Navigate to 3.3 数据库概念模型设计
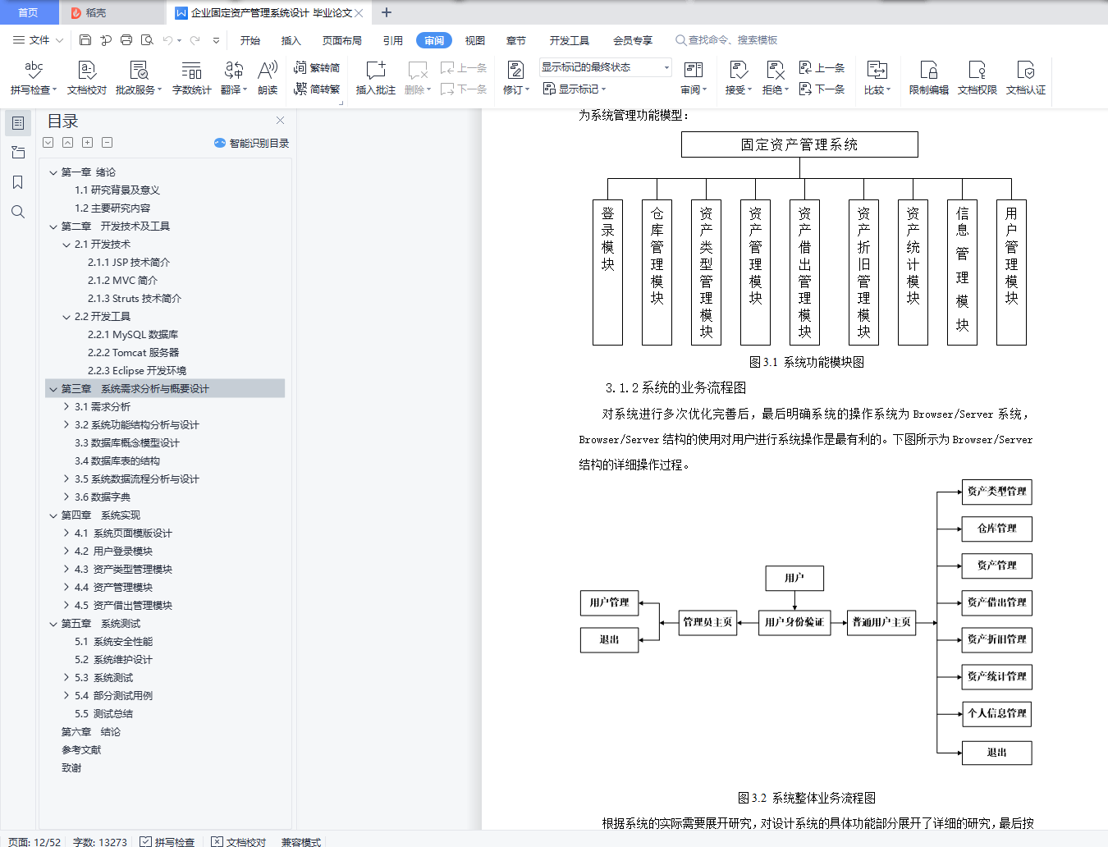The width and height of the screenshot is (1108, 847). point(127,443)
